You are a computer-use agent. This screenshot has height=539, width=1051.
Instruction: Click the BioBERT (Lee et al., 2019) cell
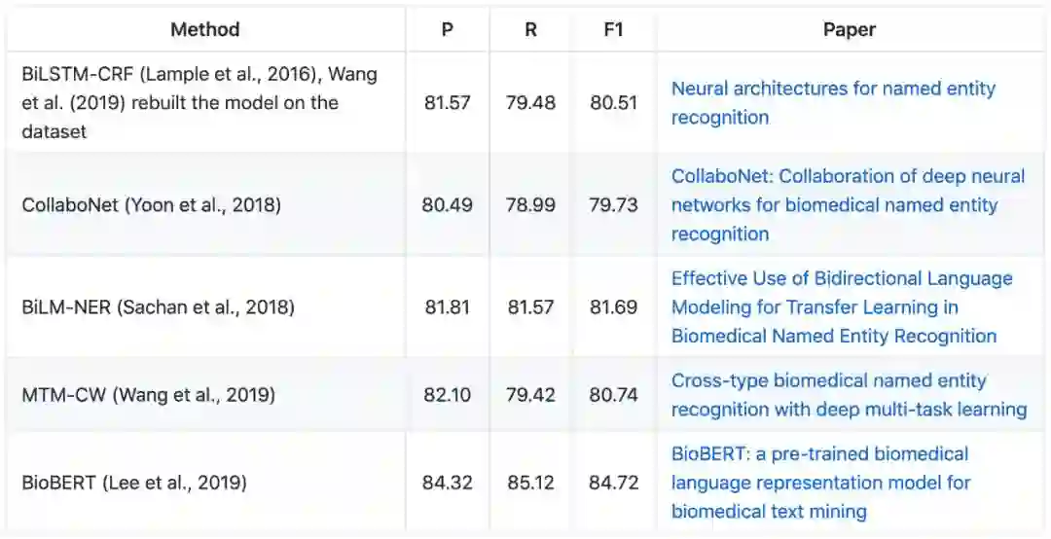click(x=134, y=483)
